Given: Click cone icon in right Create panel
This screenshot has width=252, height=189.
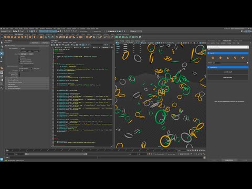Looking at the screenshot, I should 228,58.
